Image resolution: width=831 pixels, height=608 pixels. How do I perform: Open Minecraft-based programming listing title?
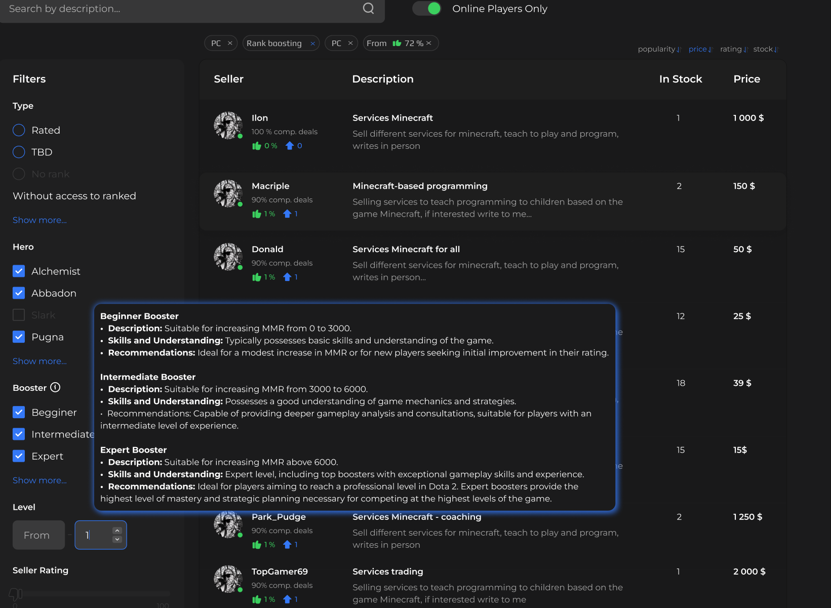(420, 186)
